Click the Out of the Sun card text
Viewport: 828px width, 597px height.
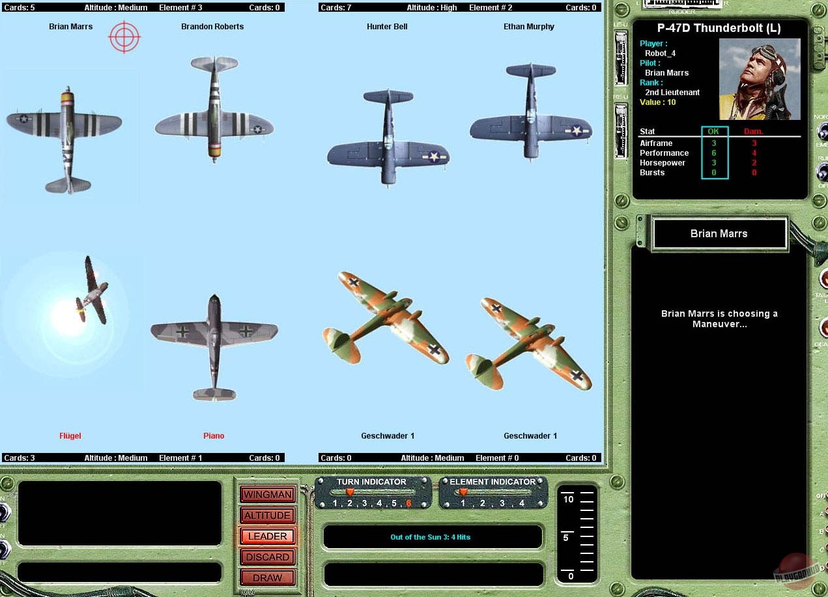click(430, 537)
